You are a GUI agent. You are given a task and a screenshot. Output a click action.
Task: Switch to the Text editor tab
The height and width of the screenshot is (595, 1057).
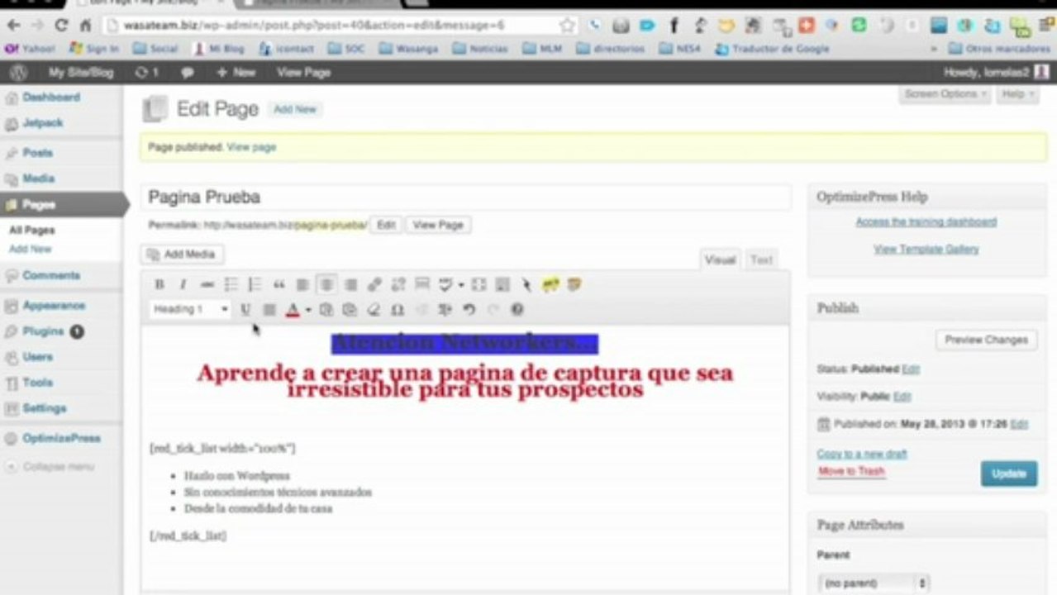coord(761,259)
